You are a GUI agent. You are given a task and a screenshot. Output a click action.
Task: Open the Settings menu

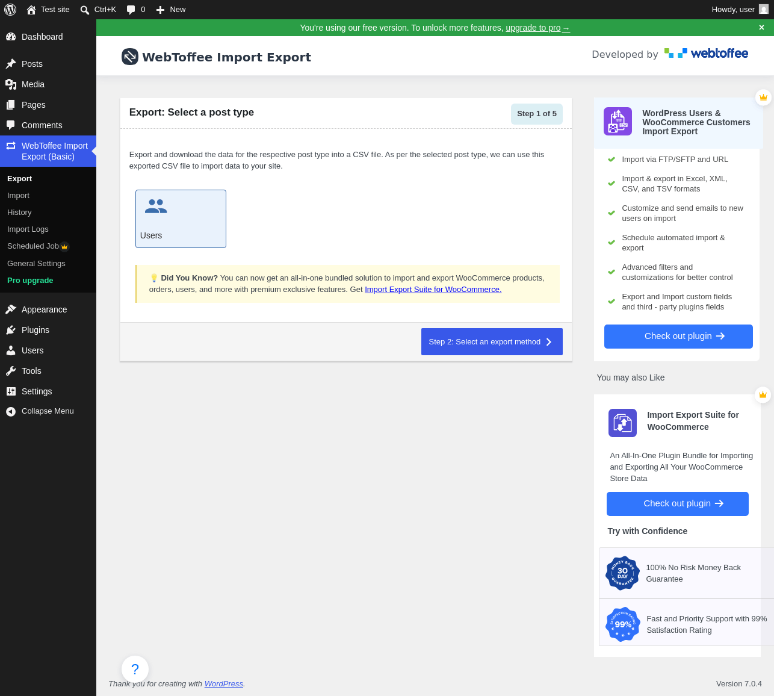(x=48, y=391)
